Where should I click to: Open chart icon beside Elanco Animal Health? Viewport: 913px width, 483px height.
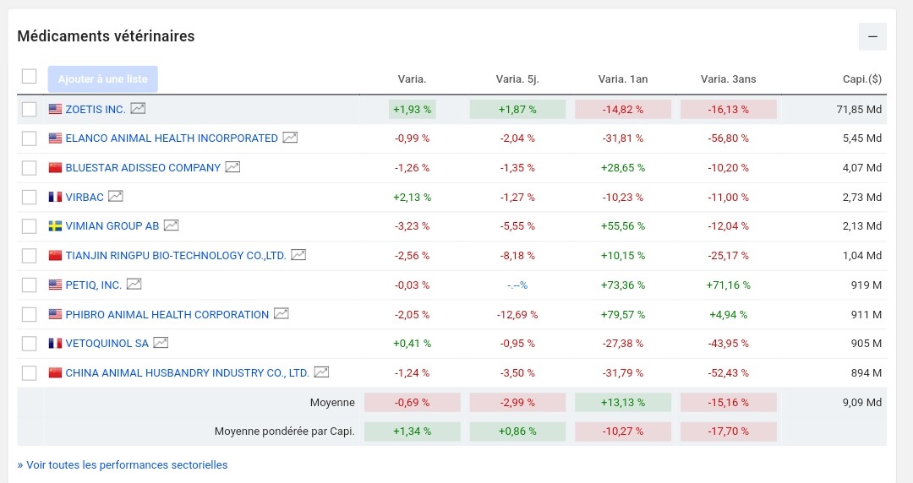(x=290, y=138)
